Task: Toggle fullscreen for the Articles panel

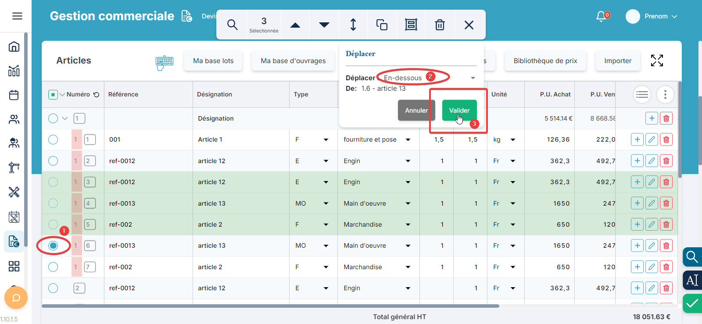Action: (x=657, y=61)
